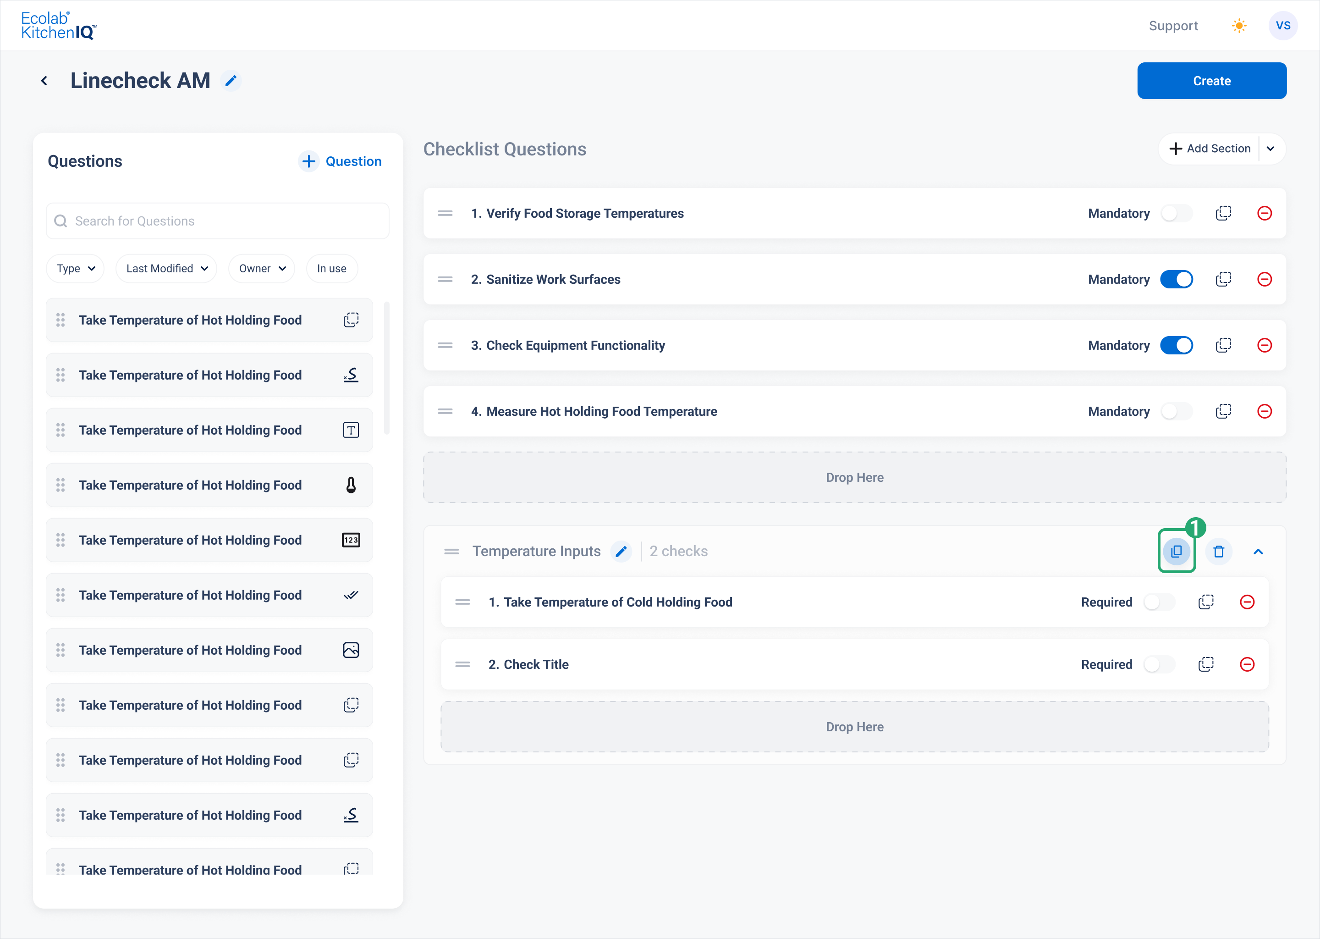Click the 'Check Equipment Functionality' question title
The height and width of the screenshot is (939, 1320).
(x=576, y=345)
